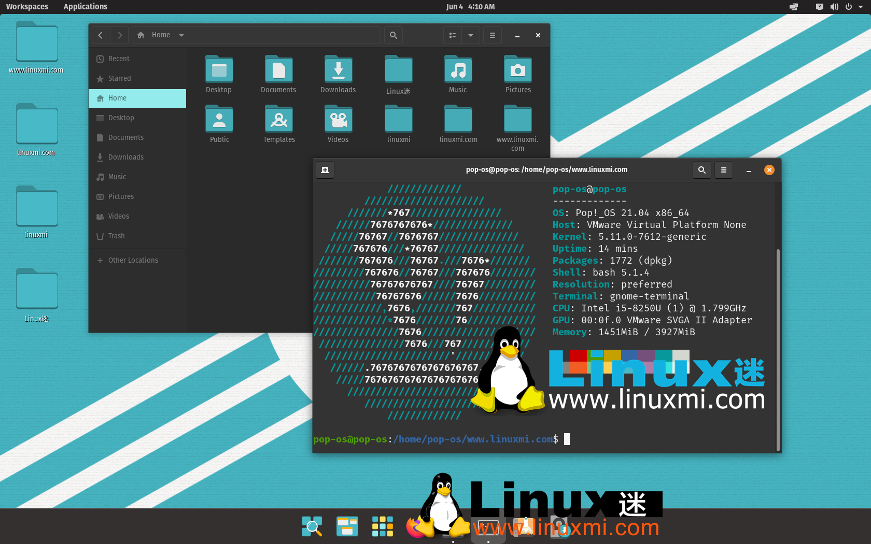
Task: Open Applications menu in top bar
Action: pyautogui.click(x=86, y=7)
